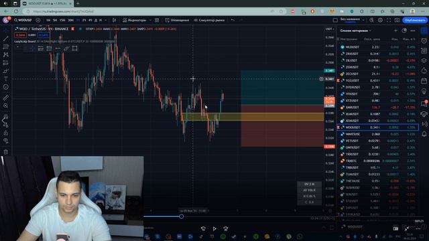Viewport: 429px width, 241px height.
Task: Click the skip-forward button
Action: tap(225, 228)
